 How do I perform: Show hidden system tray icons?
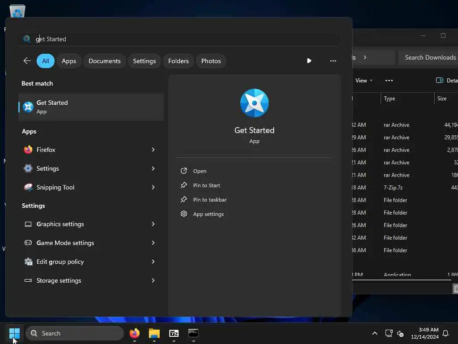tap(375, 333)
